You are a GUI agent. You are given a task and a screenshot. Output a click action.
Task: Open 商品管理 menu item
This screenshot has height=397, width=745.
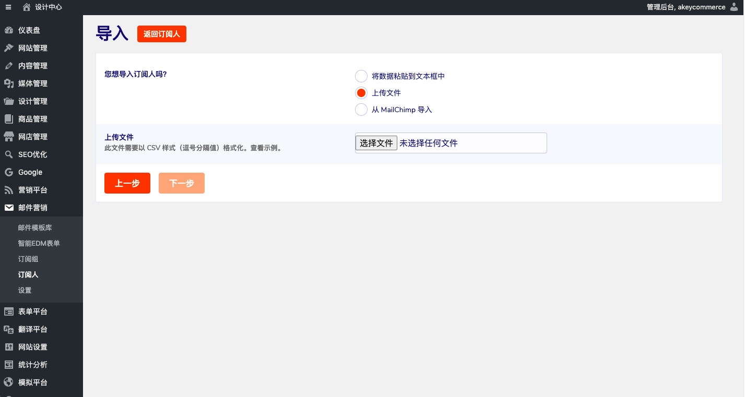coord(41,119)
